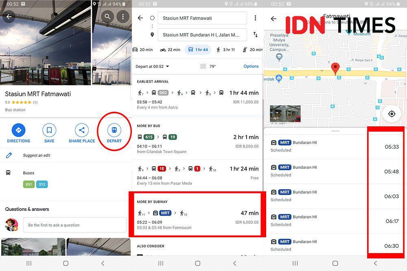This screenshot has width=407, height=271.
Task: Edit destination field Stasiun MRT Bundaran HI
Action: pyautogui.click(x=202, y=35)
